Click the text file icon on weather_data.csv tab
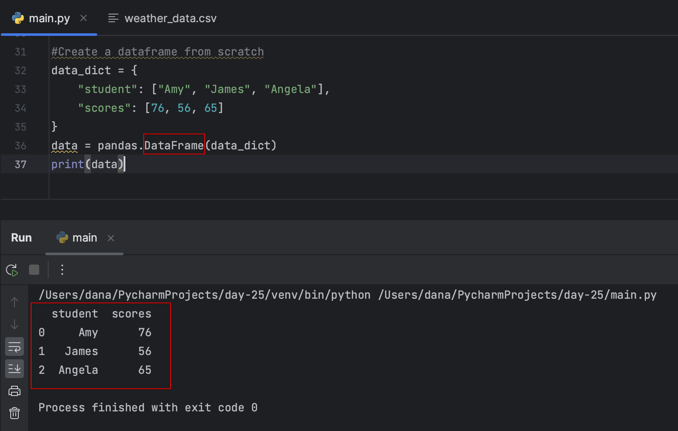The height and width of the screenshot is (431, 678). click(113, 18)
